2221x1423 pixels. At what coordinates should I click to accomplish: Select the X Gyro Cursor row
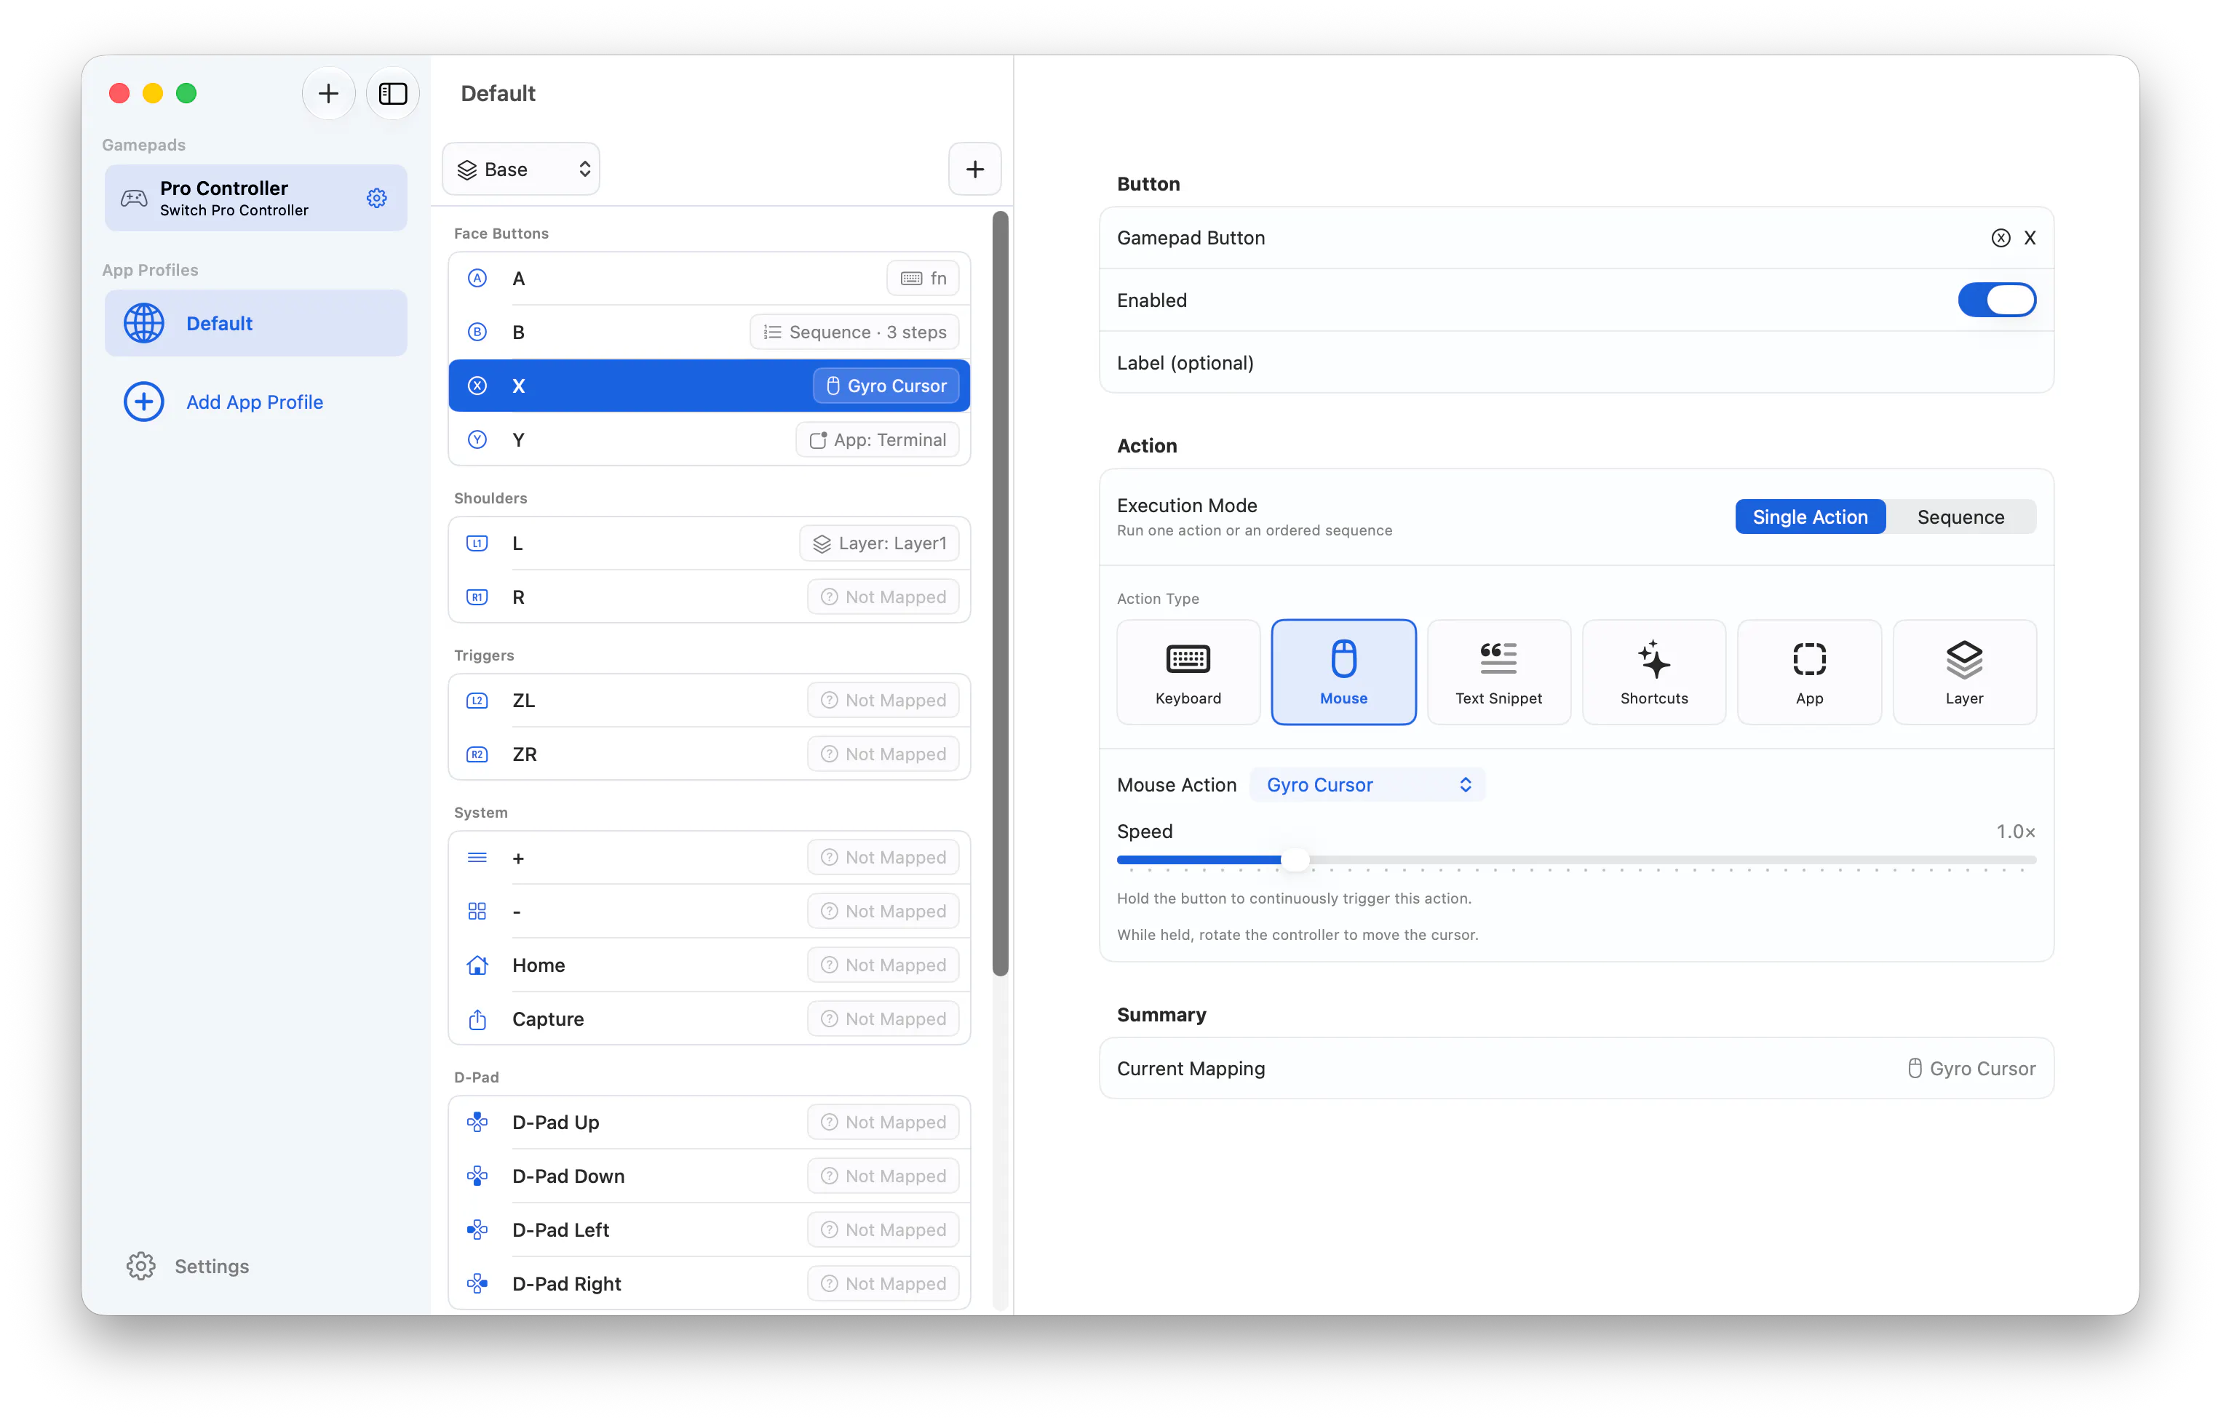coord(709,386)
